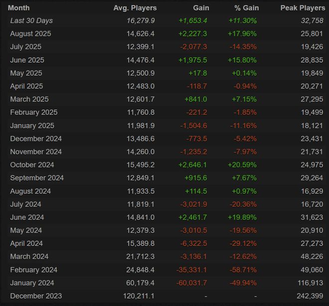Click the Peak Players column header

pos(303,8)
